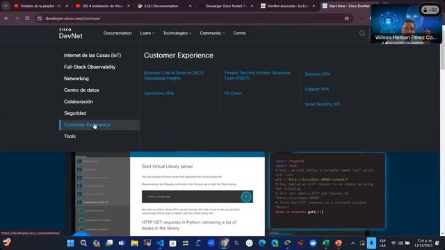Open the notification center icon
Screen dimensions: 445x250
click(x=437, y=243)
